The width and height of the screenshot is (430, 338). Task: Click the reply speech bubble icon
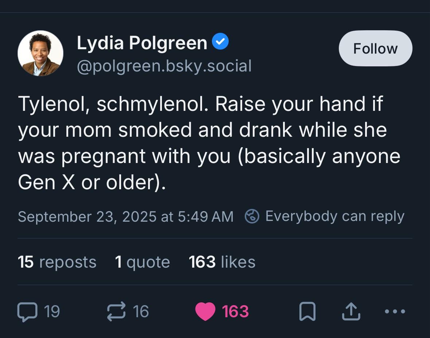click(x=27, y=312)
